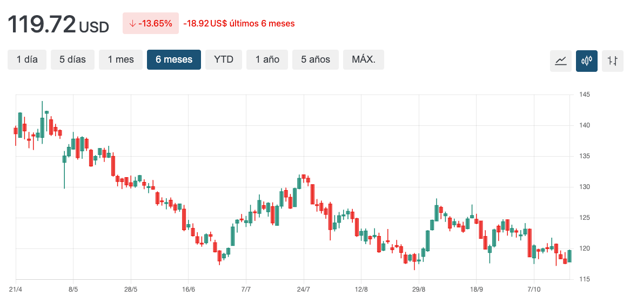Select the active "6 meses" range
The width and height of the screenshot is (630, 303).
[174, 59]
